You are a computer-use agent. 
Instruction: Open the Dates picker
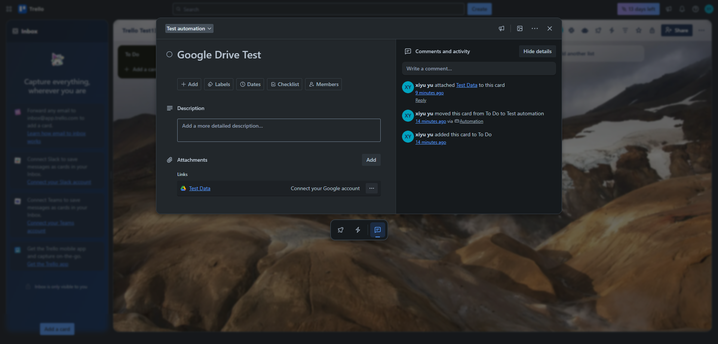pyautogui.click(x=250, y=84)
